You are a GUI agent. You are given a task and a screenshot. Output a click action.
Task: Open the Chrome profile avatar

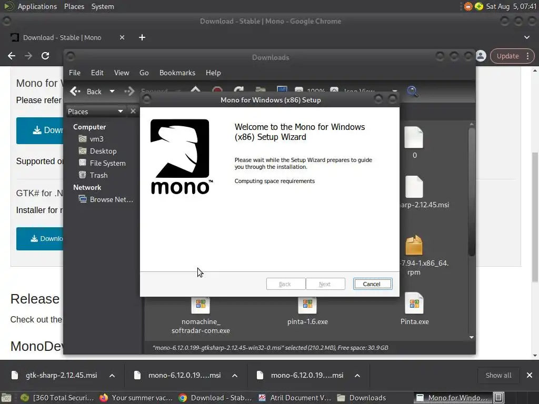[481, 56]
